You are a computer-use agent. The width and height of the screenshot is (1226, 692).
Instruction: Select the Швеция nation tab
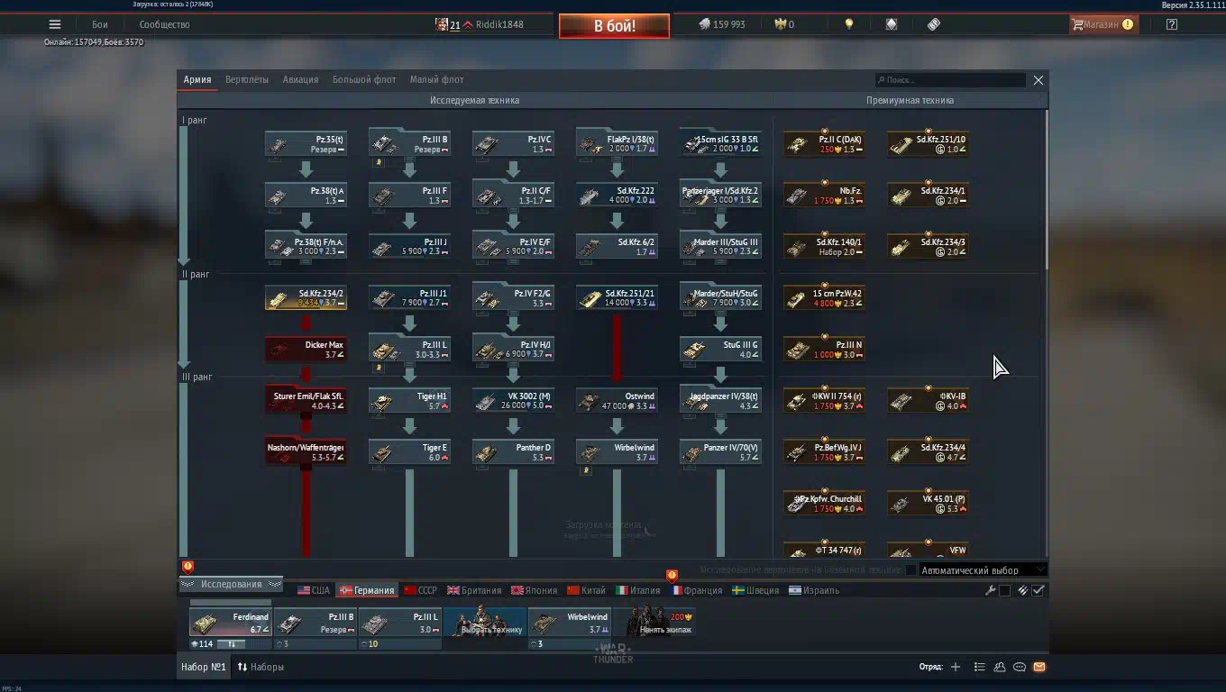[756, 590]
